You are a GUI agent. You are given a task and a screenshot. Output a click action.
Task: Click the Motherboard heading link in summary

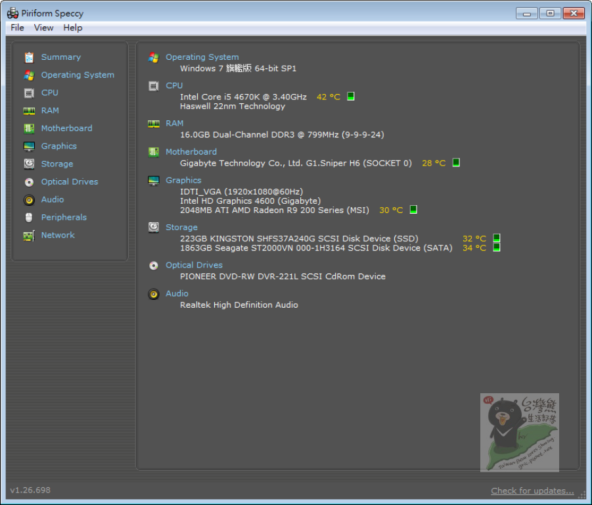(191, 152)
